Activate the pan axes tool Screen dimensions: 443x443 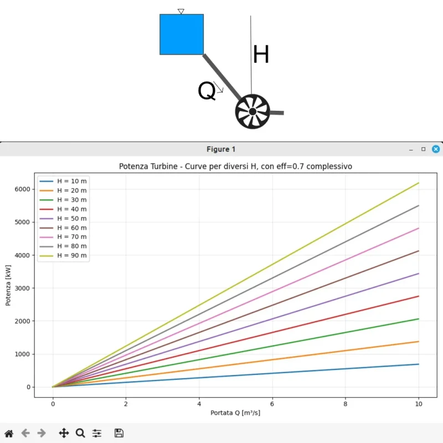(x=64, y=433)
